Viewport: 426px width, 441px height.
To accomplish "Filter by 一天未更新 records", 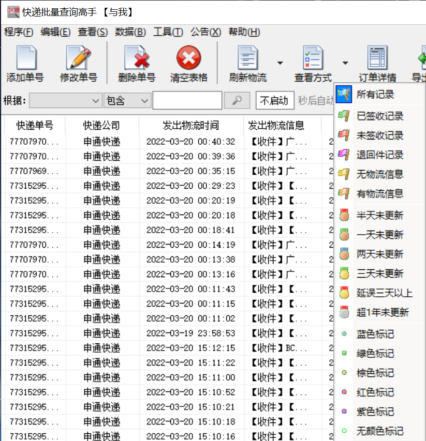I will [380, 235].
